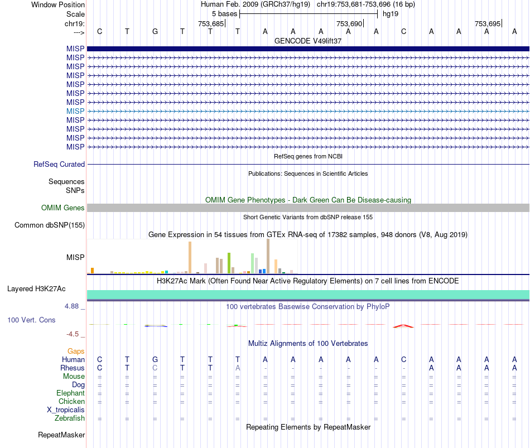The height and width of the screenshot is (448, 530).
Task: Click the '--->' strand direction arrow label
Action: coord(79,32)
